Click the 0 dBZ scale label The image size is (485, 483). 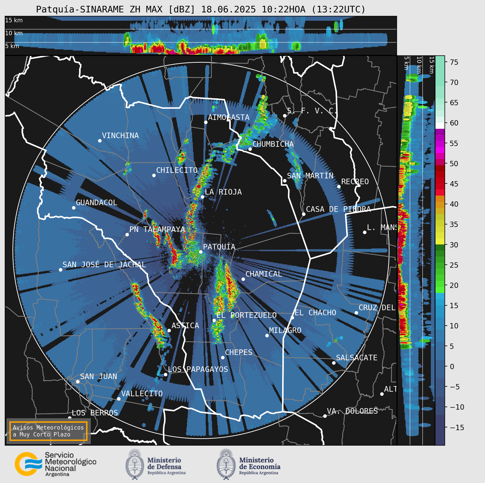[452, 367]
